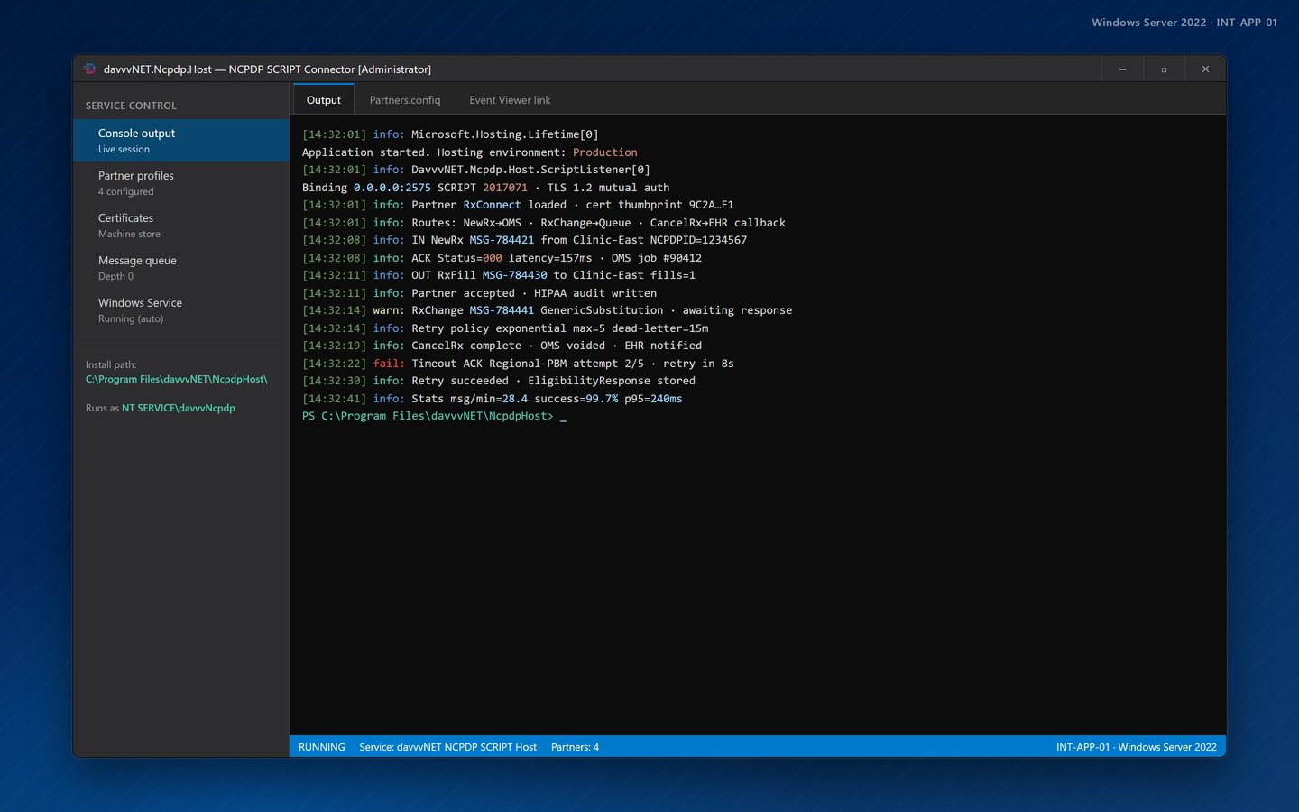Image resolution: width=1299 pixels, height=812 pixels.
Task: Click INT-APP-01 host label in status bar
Action: (x=1136, y=747)
